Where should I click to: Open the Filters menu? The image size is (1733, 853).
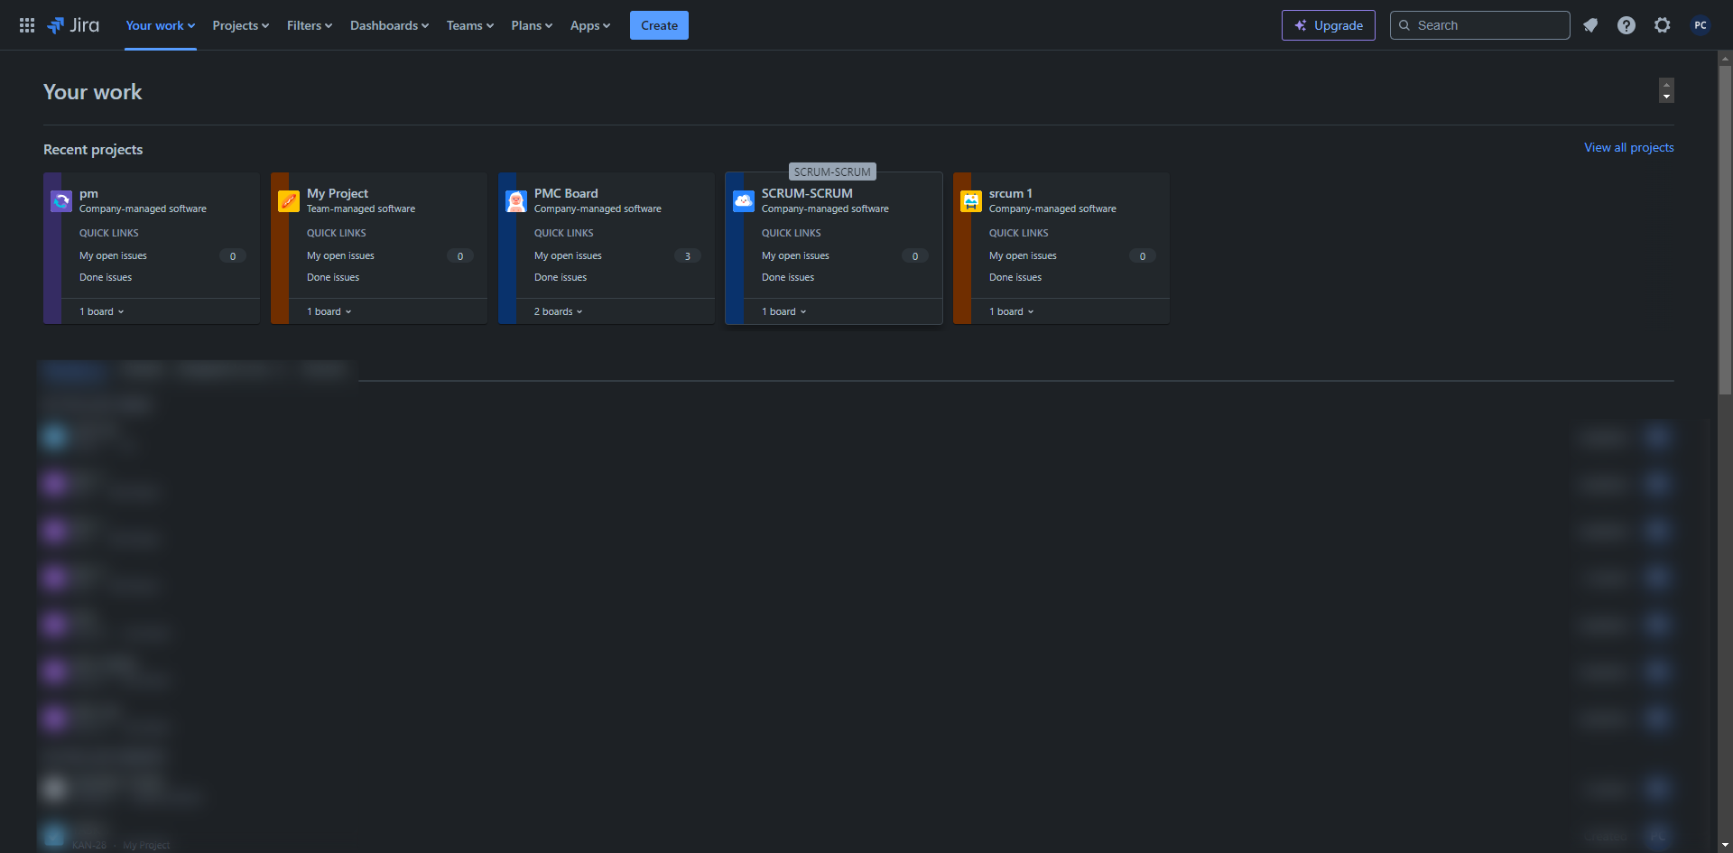point(310,25)
